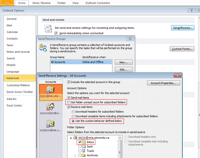Open Outlook Options help button
Viewport: 200px width, 158px height.
(191, 10)
